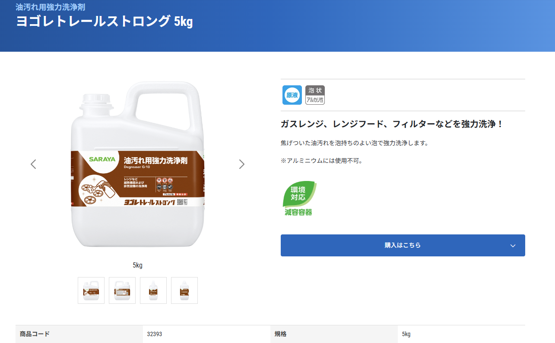Expand the 購入はこちら dropdown chevron
555x343 pixels.
(513, 246)
